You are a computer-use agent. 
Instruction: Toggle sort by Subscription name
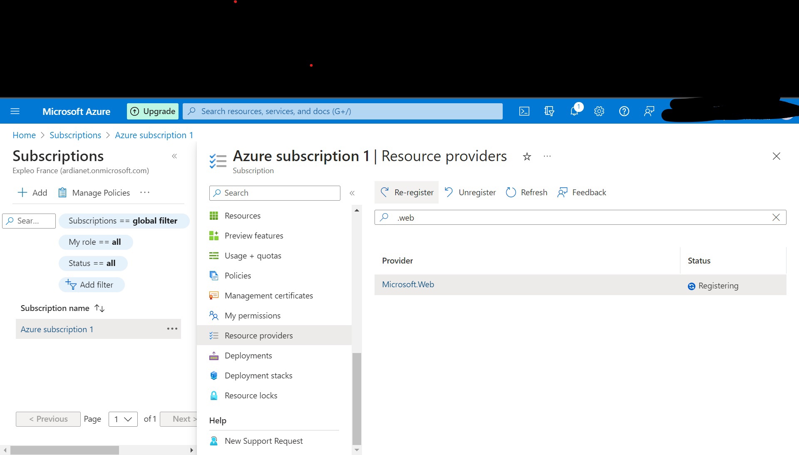coord(99,308)
